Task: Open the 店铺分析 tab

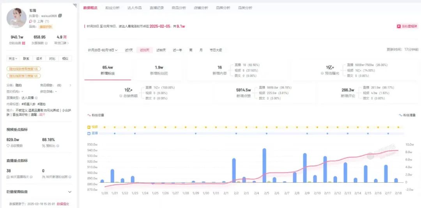Action: (x=201, y=8)
